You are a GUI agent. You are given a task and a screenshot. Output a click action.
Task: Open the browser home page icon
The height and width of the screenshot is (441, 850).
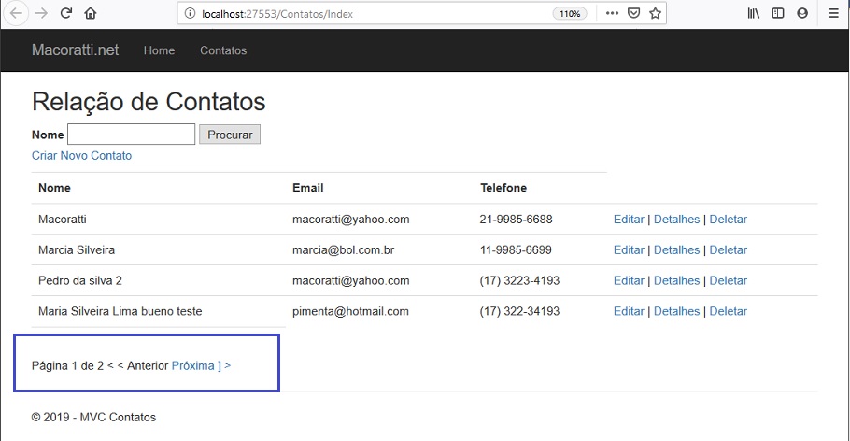tap(91, 14)
